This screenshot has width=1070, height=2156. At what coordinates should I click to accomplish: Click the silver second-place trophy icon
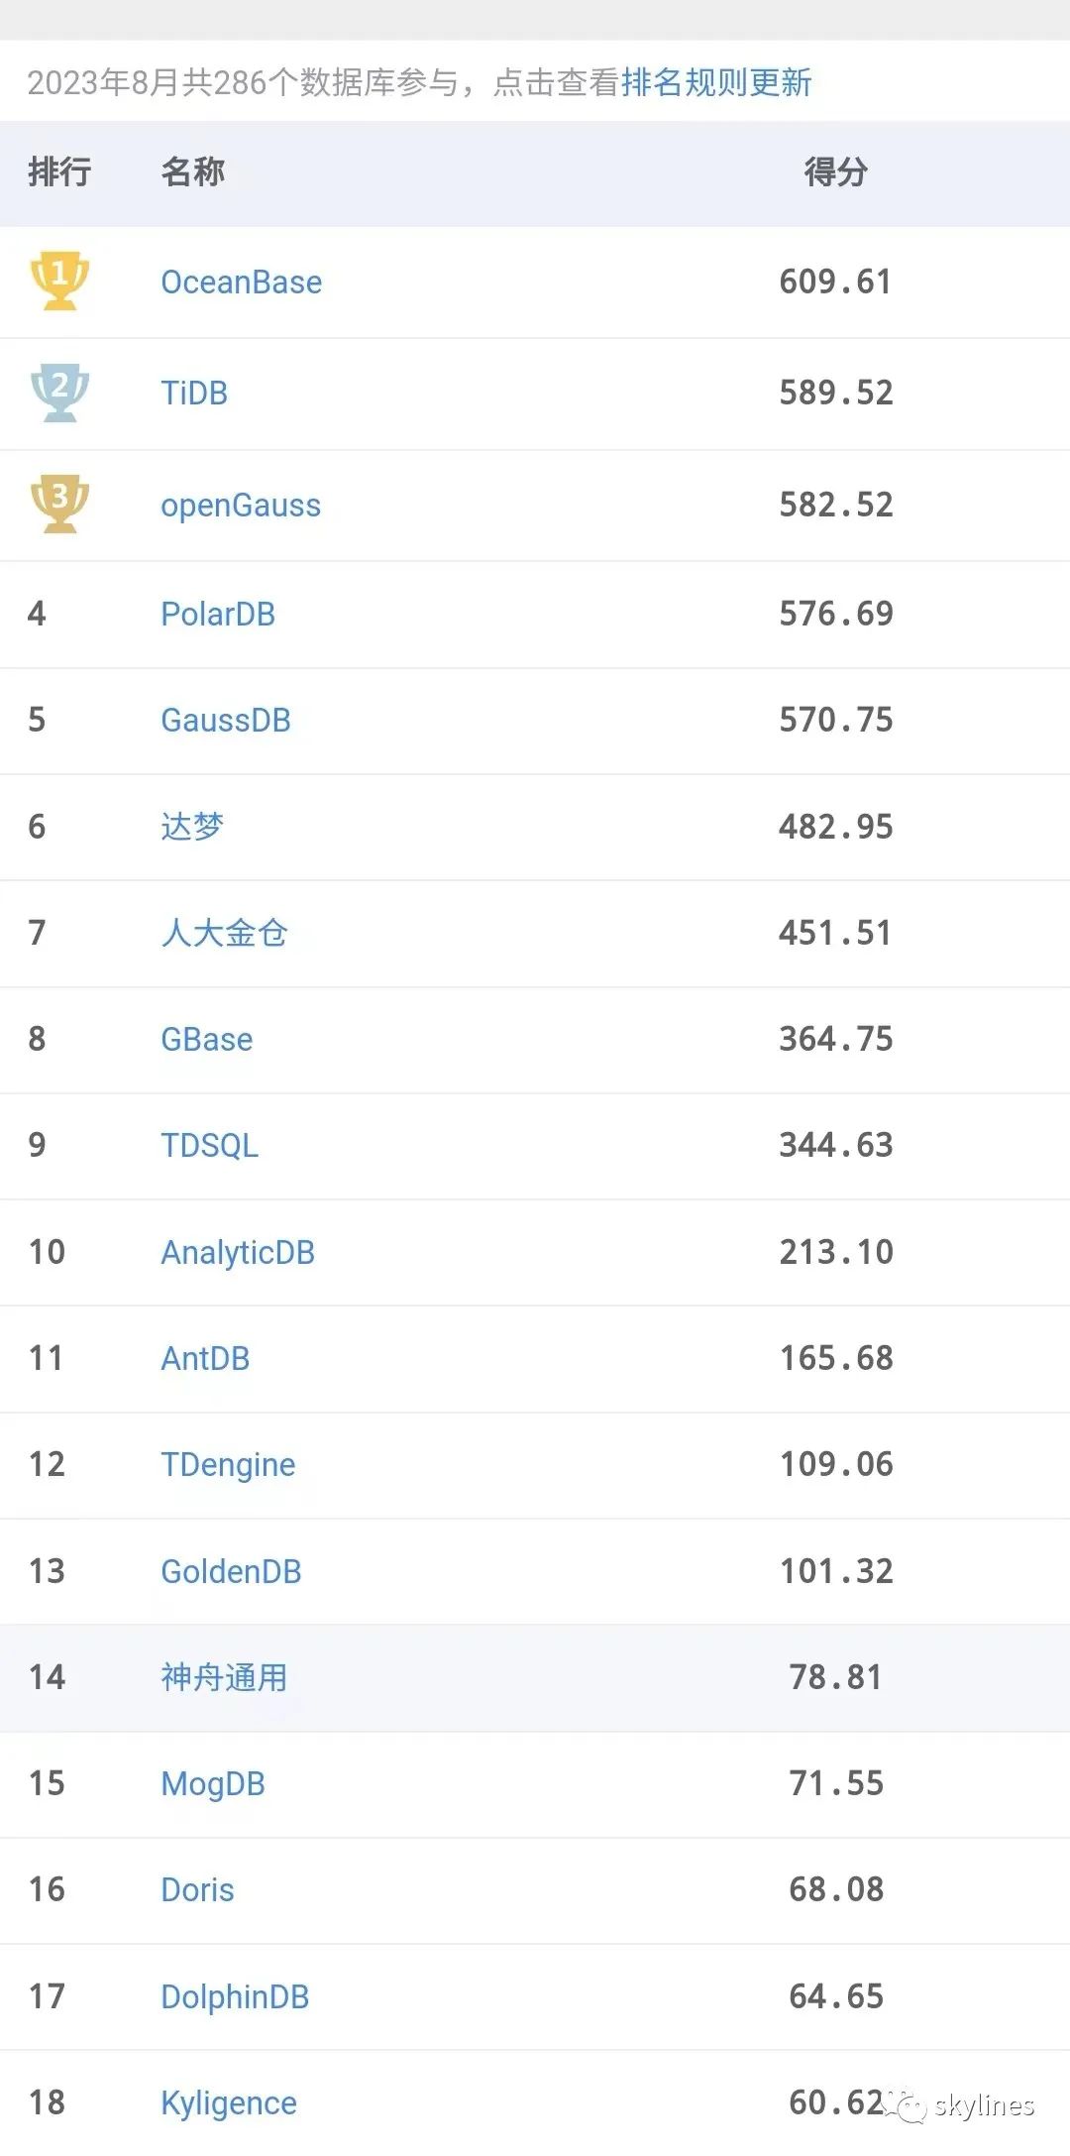pyautogui.click(x=59, y=393)
